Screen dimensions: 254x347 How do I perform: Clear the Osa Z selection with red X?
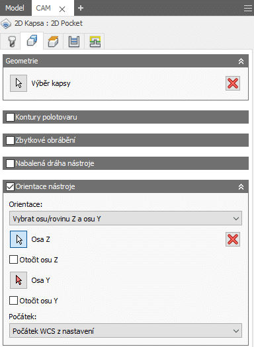point(233,239)
